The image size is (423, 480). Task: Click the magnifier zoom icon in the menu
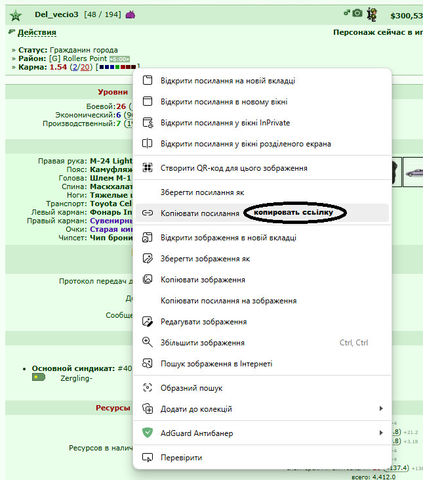(148, 342)
